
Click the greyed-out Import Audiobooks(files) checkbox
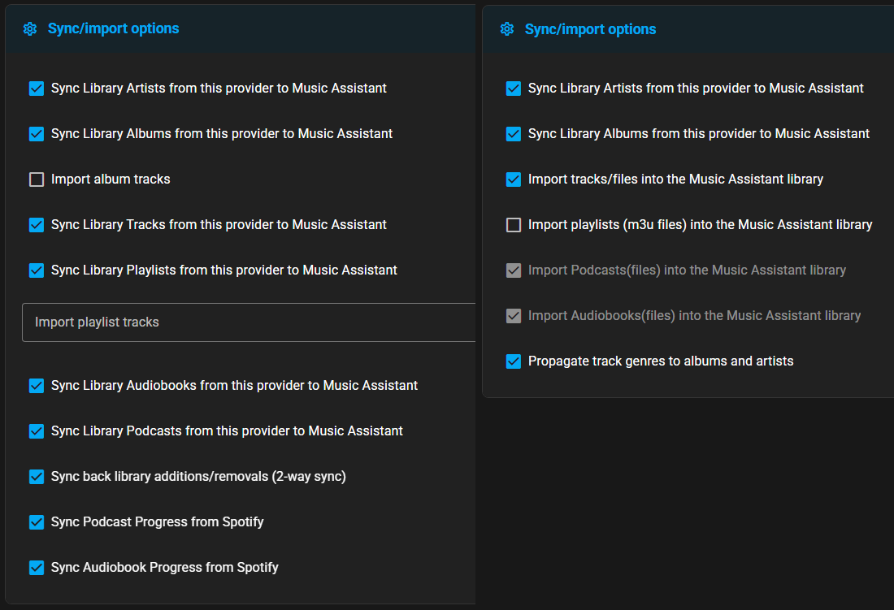click(514, 316)
